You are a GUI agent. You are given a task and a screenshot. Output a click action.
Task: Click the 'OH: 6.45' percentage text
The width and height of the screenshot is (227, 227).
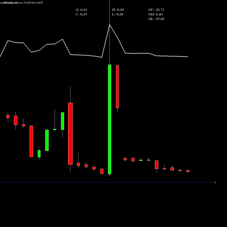click(155, 14)
